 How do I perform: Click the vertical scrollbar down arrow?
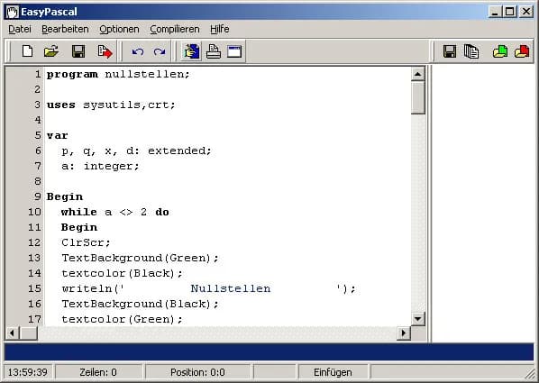coord(417,319)
